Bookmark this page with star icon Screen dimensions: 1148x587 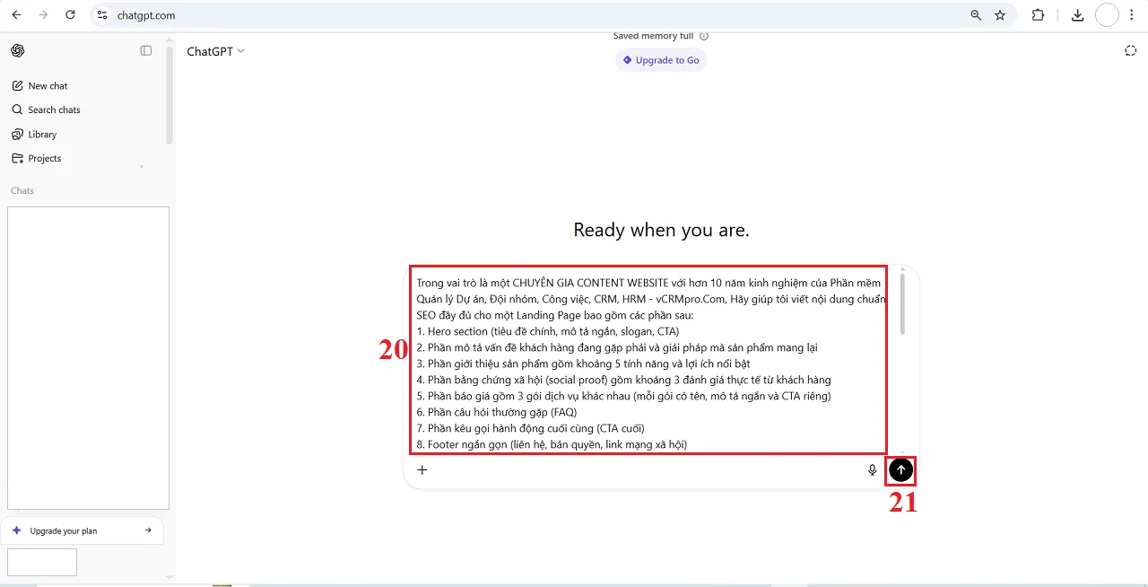[x=1000, y=15]
